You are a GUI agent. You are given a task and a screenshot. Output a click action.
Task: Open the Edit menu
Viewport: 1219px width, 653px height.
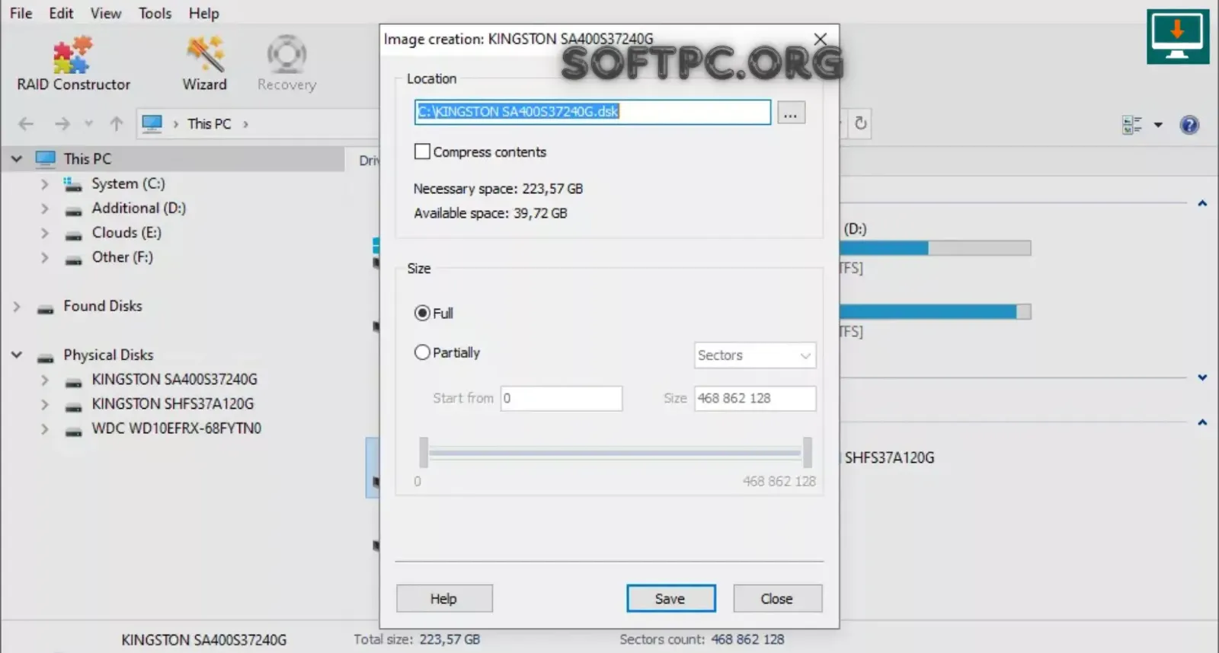point(61,13)
